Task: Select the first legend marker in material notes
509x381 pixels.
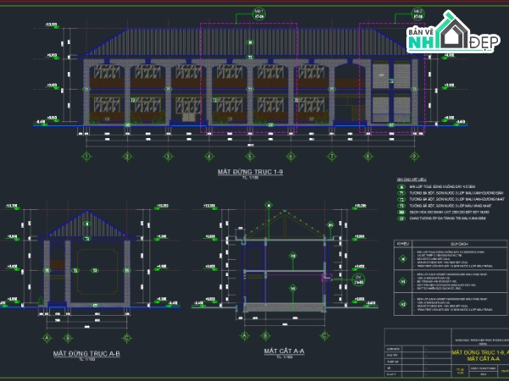Action: pyautogui.click(x=401, y=186)
